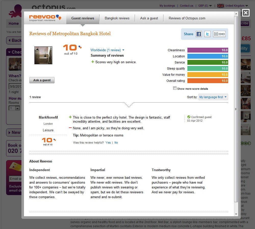This screenshot has width=255, height=229.
Task: Open Sort by My language first dropdown
Action: point(213,97)
